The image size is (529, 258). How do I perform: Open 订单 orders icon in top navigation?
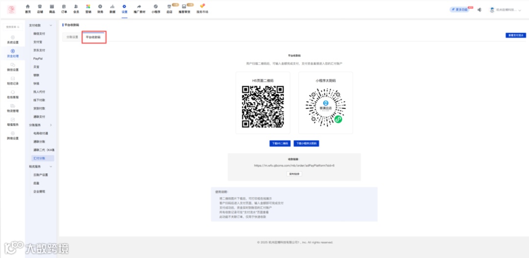[64, 6]
